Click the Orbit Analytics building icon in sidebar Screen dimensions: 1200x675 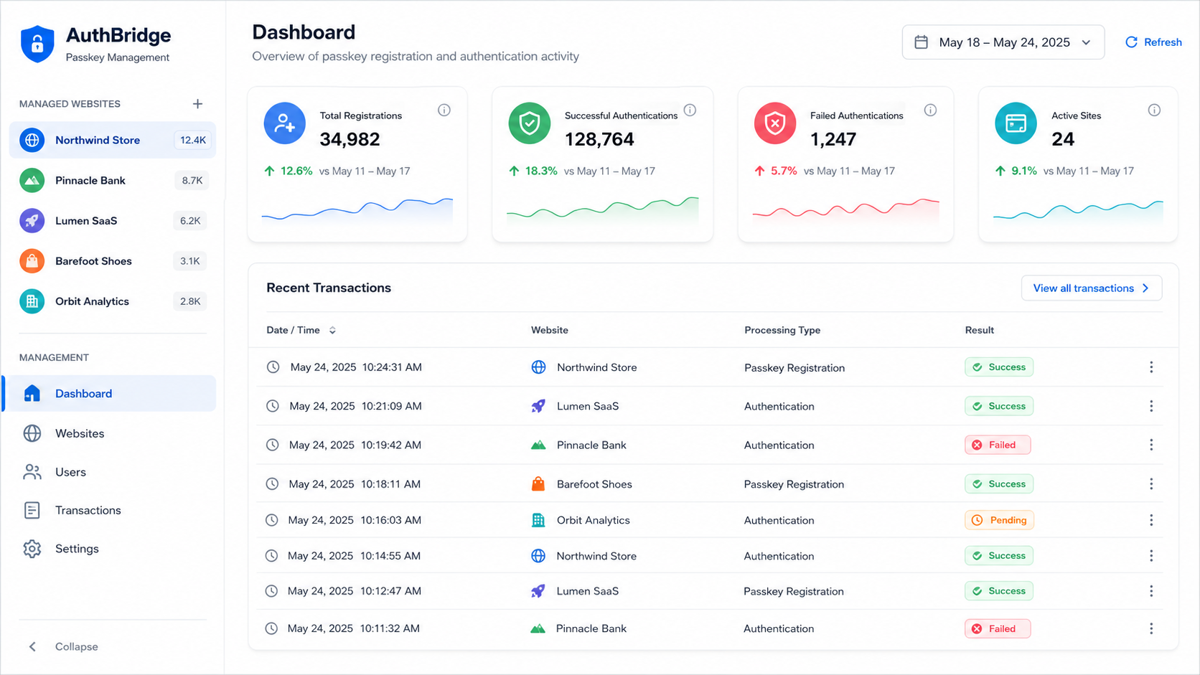click(x=32, y=301)
